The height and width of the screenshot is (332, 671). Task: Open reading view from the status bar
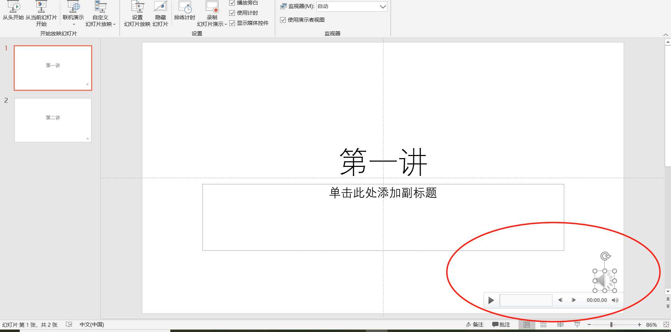(560, 324)
